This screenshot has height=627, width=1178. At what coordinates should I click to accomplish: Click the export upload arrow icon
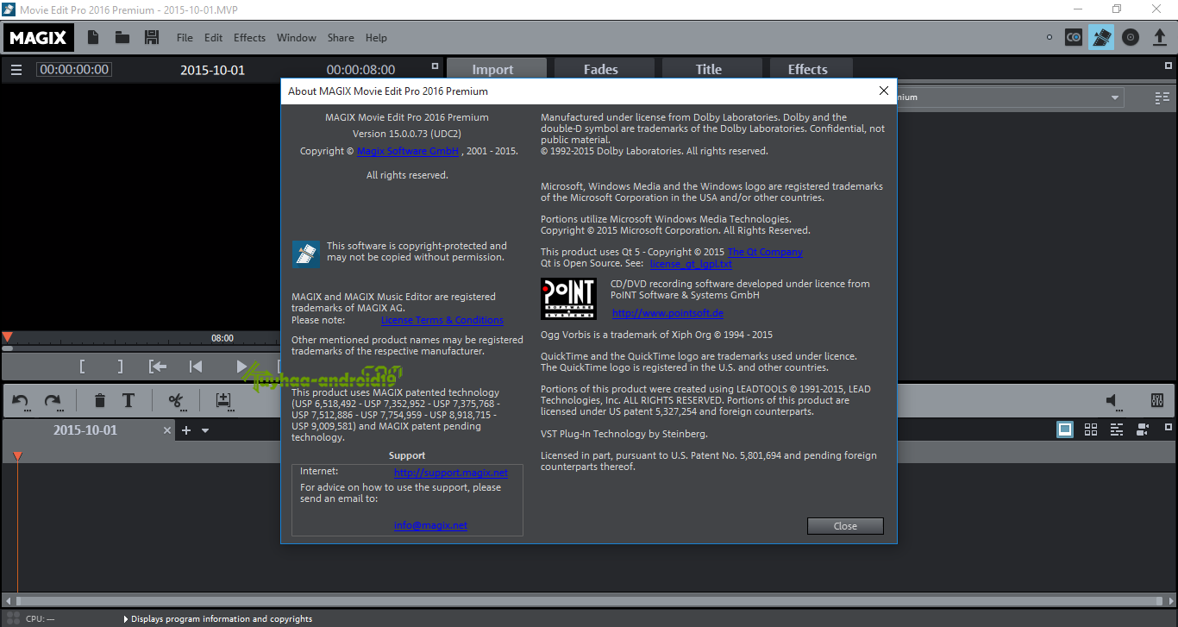(x=1160, y=37)
